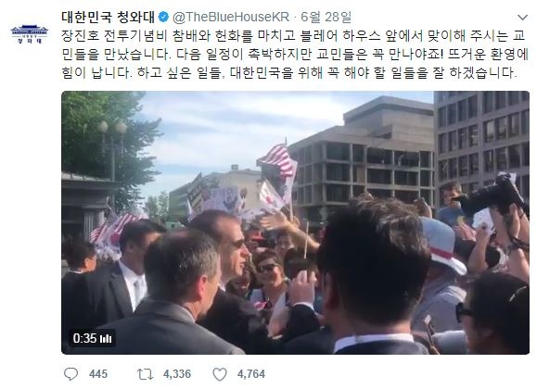
Task: Click the 445 replies count
Action: click(x=98, y=374)
